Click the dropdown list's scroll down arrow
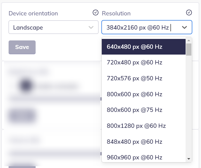The image size is (201, 168). pyautogui.click(x=189, y=159)
